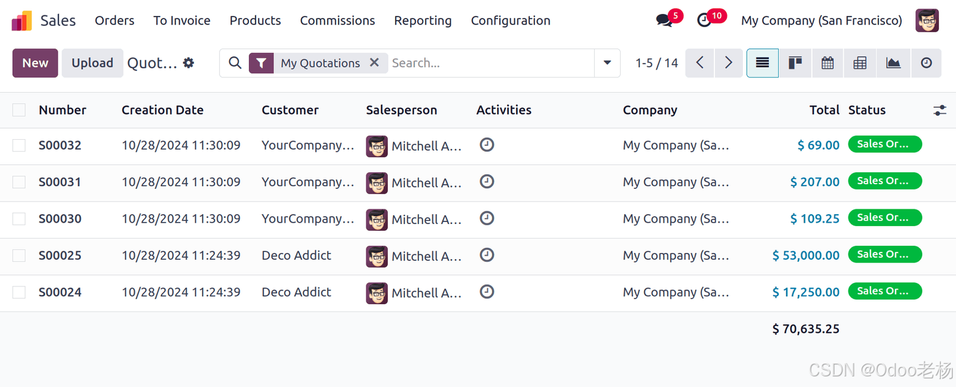Image resolution: width=956 pixels, height=387 pixels.
Task: Click the $ 69.00 total cell
Action: coord(819,145)
